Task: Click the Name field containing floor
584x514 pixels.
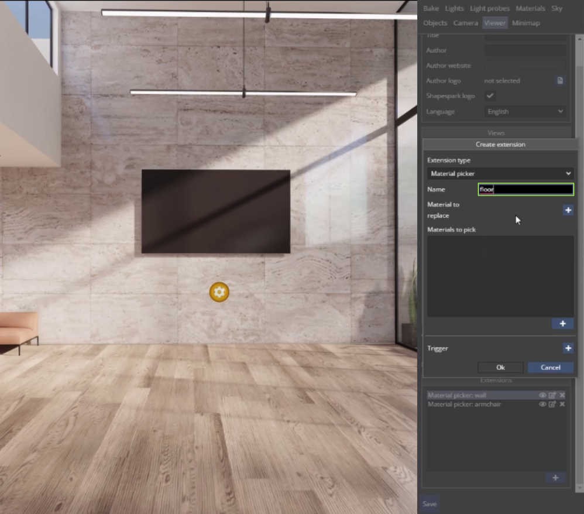Action: tap(525, 189)
